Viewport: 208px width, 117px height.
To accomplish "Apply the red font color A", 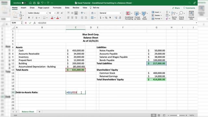I will click(58, 18).
